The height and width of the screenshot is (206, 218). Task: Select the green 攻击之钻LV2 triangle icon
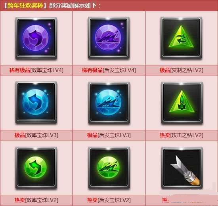[182, 103]
